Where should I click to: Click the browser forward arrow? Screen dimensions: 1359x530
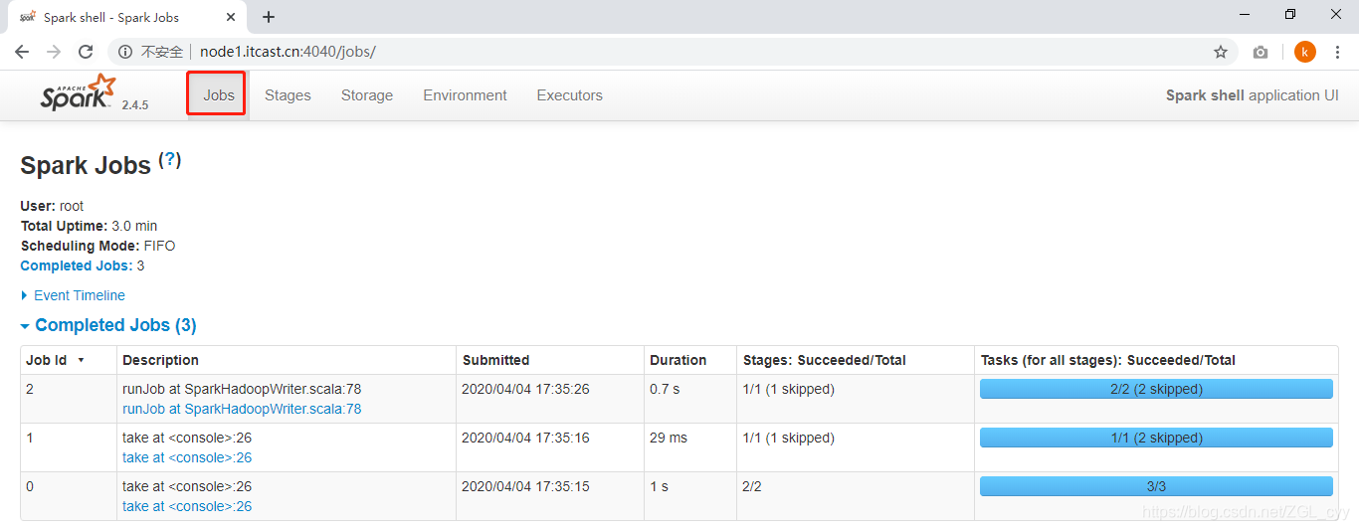pos(54,52)
